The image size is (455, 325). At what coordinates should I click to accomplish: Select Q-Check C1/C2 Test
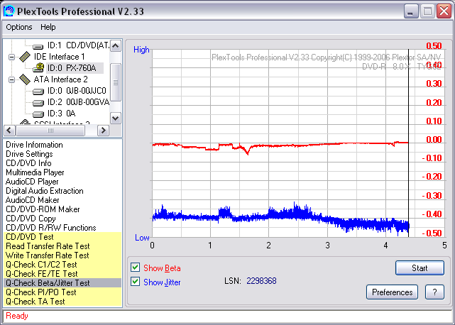pyautogui.click(x=62, y=265)
